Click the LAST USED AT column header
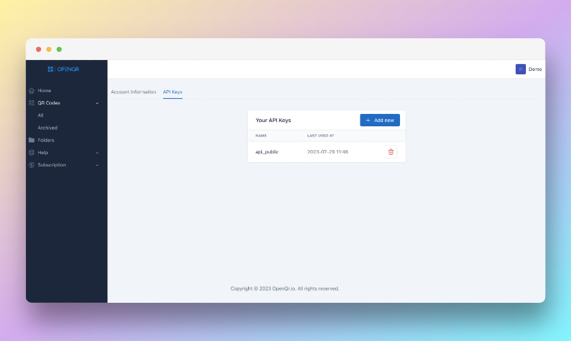The height and width of the screenshot is (341, 571). 321,136
